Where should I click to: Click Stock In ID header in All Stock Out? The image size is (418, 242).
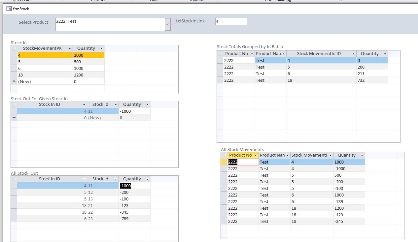click(x=50, y=179)
